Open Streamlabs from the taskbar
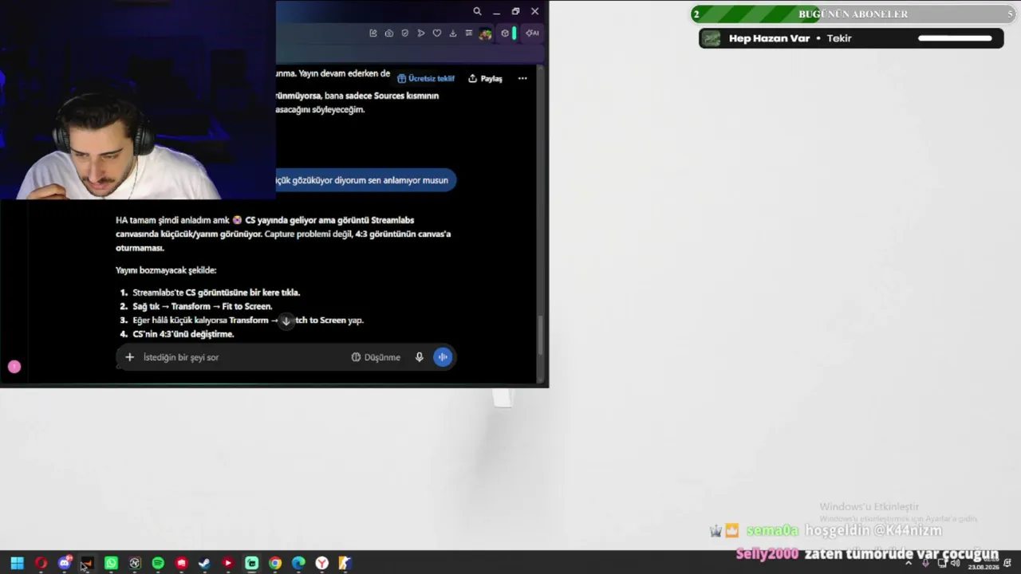The height and width of the screenshot is (574, 1021). (251, 563)
